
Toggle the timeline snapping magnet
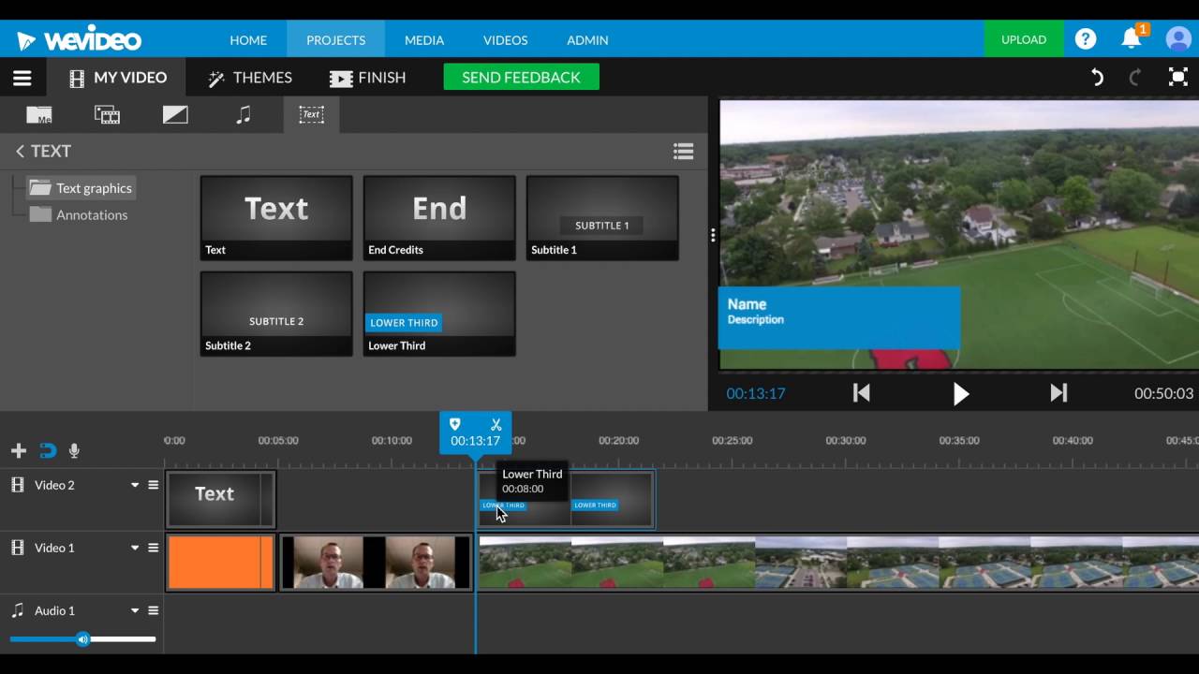47,451
